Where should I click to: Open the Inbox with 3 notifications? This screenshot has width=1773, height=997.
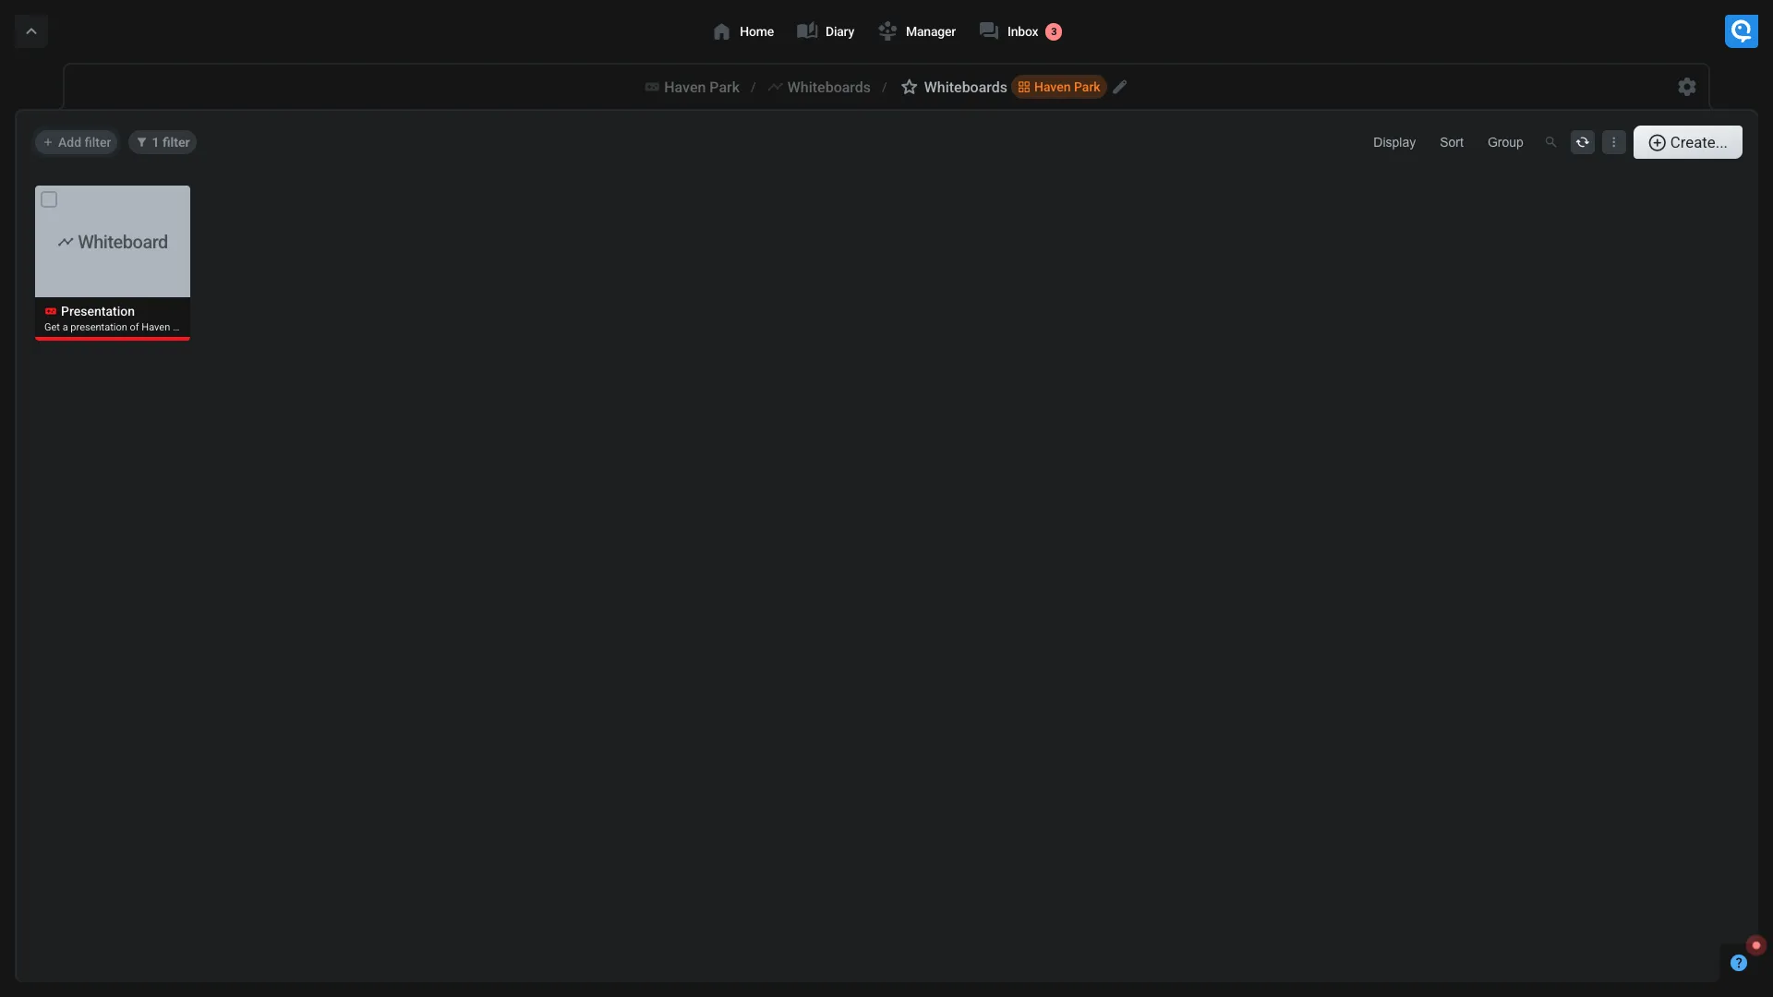(1020, 31)
